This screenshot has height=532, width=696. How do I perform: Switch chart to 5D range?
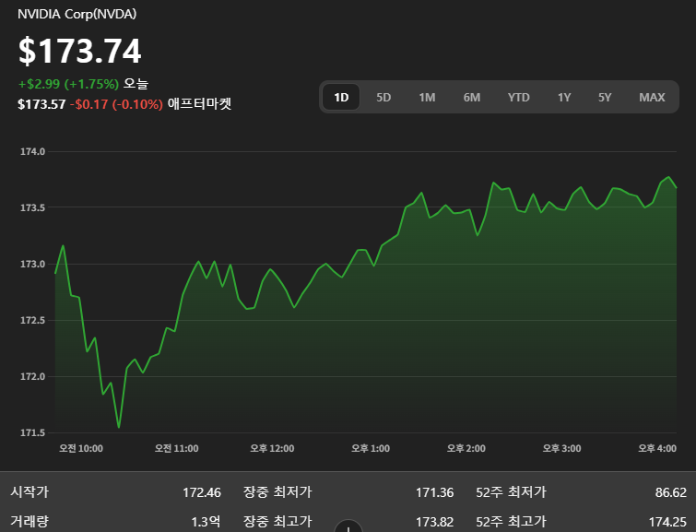(x=383, y=97)
